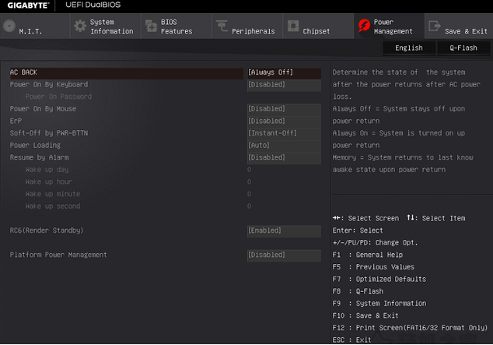Select the Power On By Keyboard row label
Image resolution: width=493 pixels, height=345 pixels.
[49, 84]
